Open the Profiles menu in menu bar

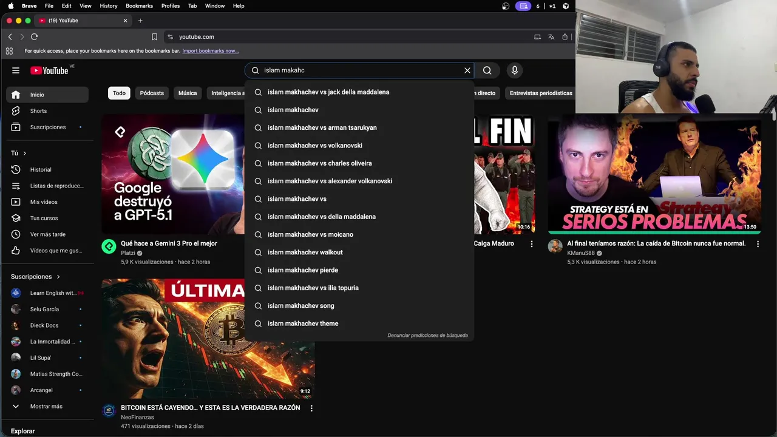point(171,6)
